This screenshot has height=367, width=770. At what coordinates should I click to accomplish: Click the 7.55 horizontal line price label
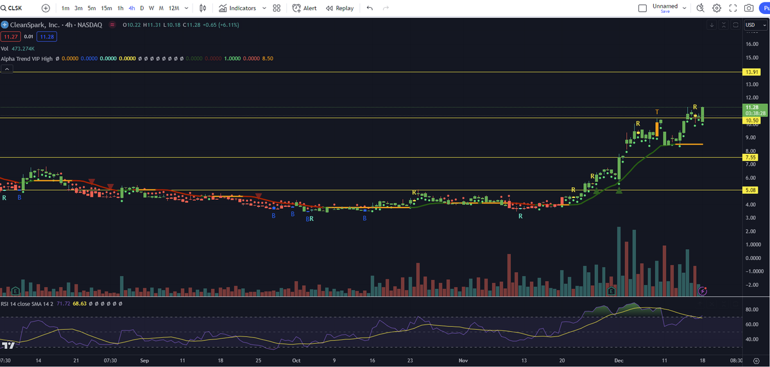(x=751, y=157)
